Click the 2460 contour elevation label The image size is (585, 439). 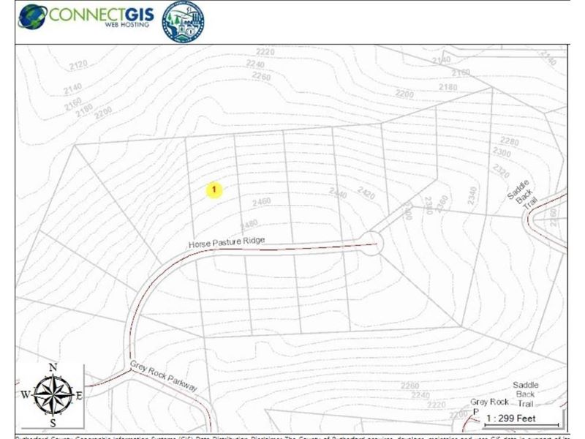(x=262, y=203)
